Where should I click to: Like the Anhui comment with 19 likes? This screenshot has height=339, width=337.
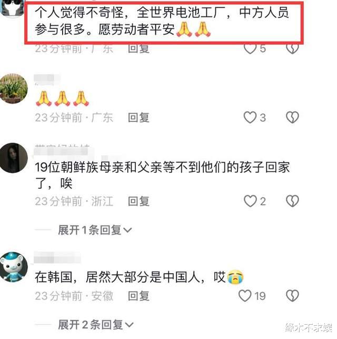tap(245, 296)
